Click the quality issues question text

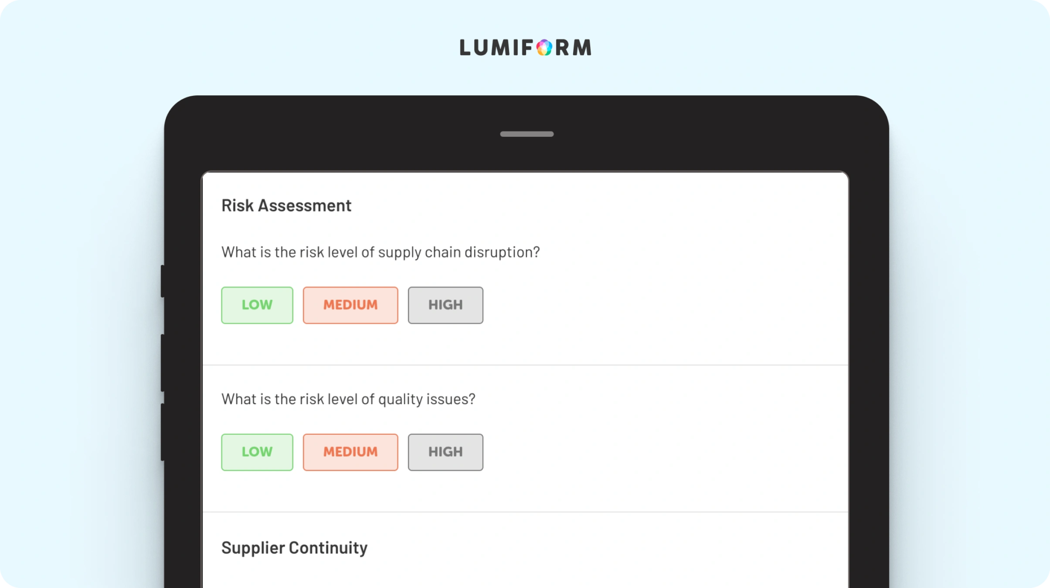(348, 399)
